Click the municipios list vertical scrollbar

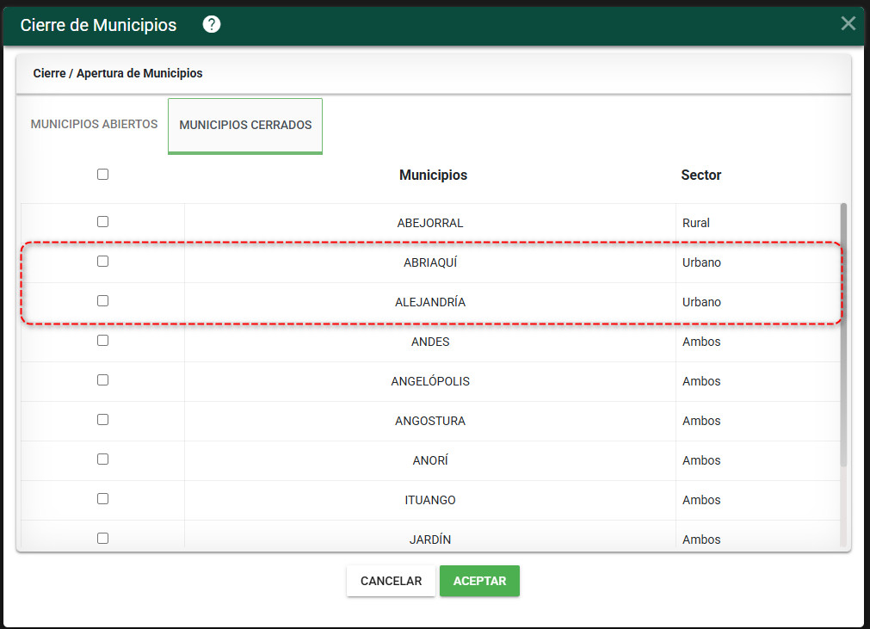click(843, 335)
